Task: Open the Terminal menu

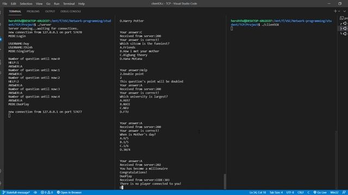Action: (x=69, y=4)
